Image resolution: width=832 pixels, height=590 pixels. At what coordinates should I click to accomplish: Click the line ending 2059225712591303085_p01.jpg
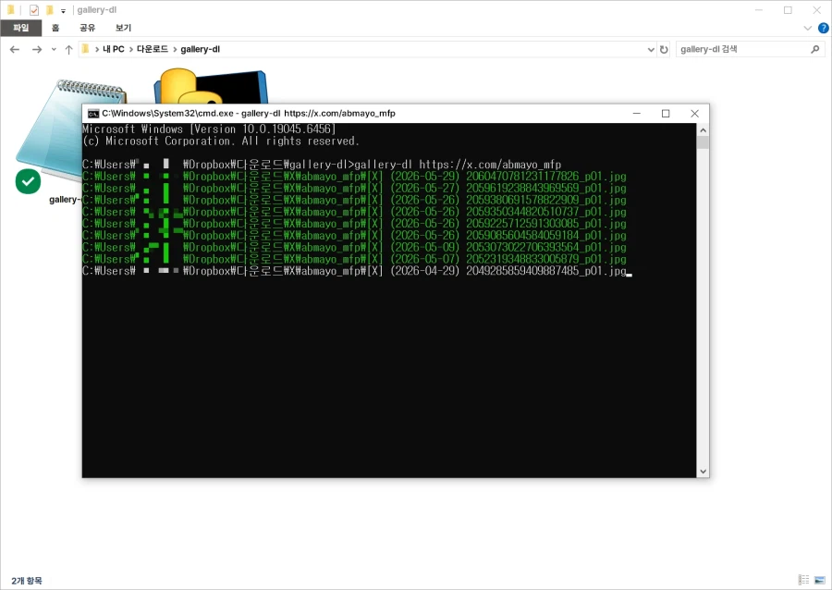tap(354, 224)
